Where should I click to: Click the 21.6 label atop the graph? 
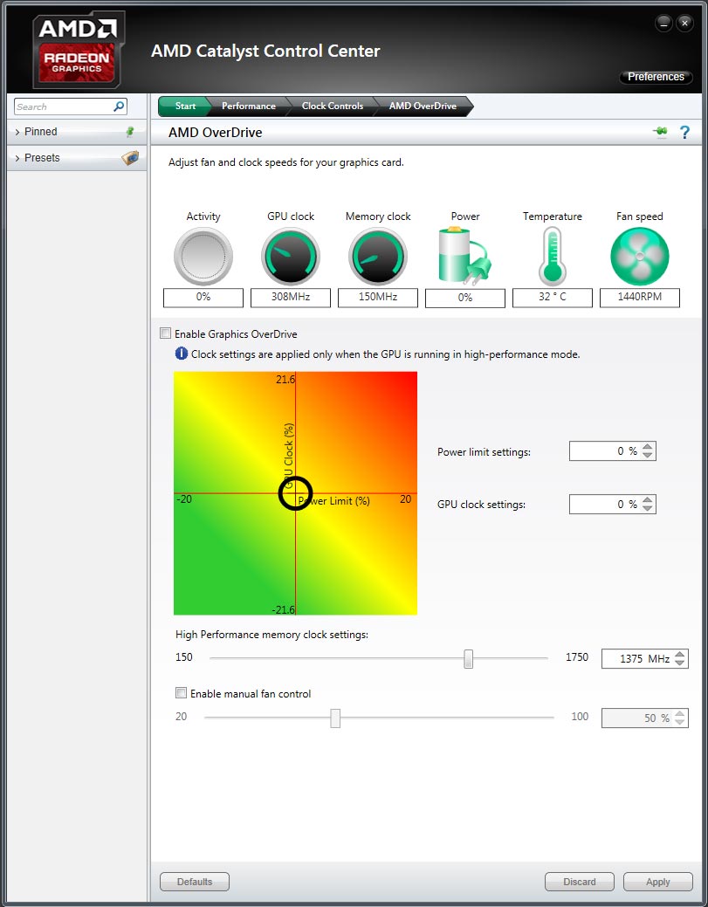(x=285, y=379)
